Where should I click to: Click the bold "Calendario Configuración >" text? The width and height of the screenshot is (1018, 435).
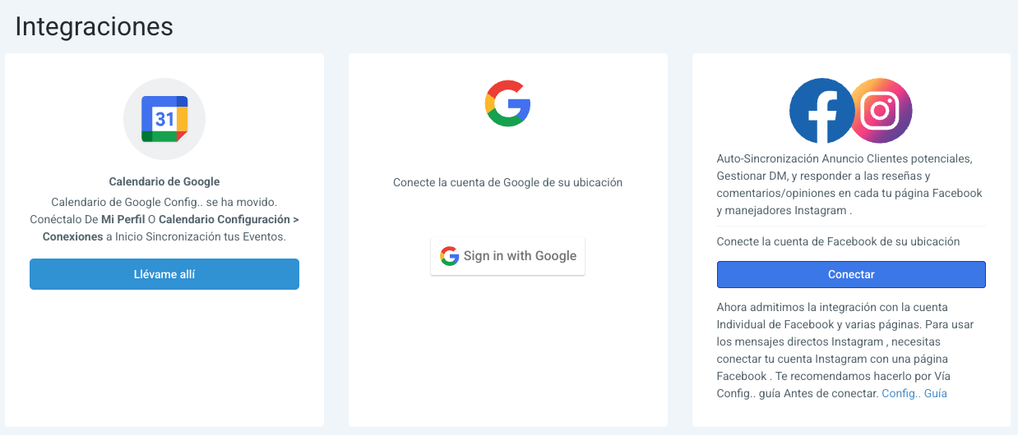point(229,219)
